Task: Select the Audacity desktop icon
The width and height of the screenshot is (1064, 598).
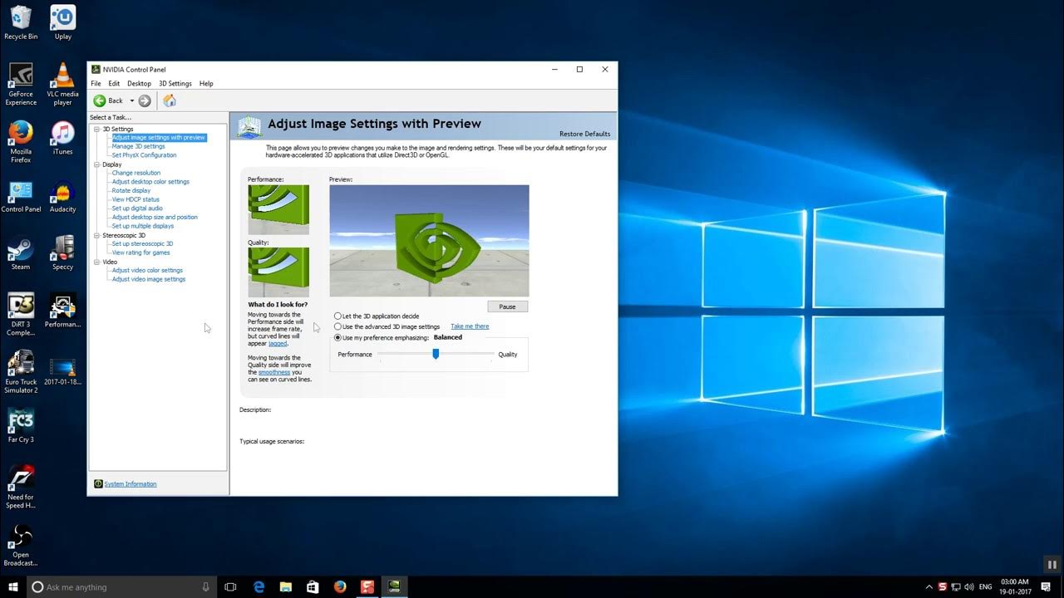Action: point(62,195)
